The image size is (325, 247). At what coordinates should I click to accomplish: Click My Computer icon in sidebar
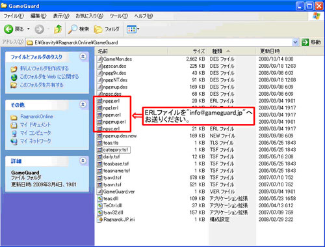click(x=14, y=133)
